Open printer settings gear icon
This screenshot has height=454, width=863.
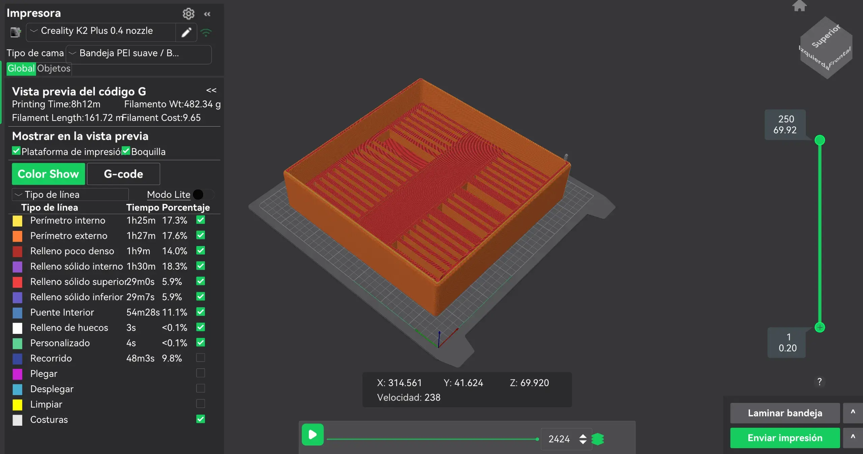click(x=188, y=13)
